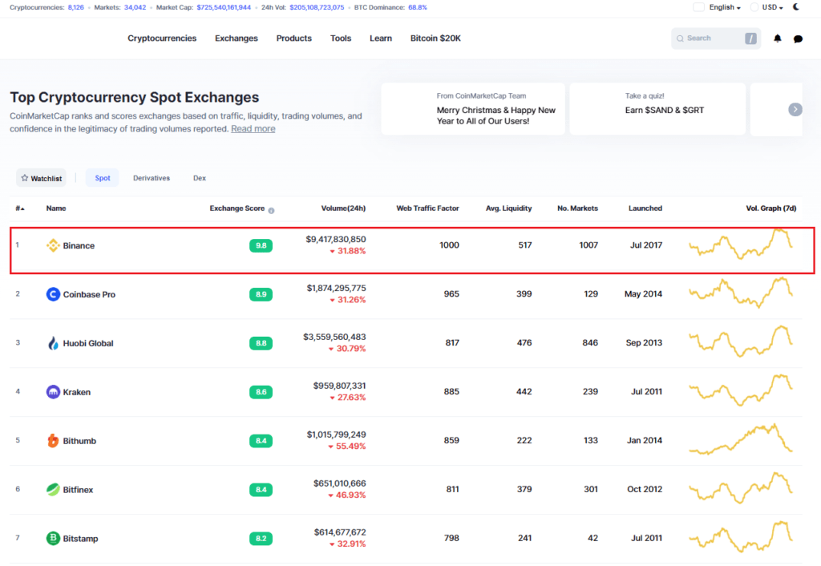Click Kraken 7d volume graph

pyautogui.click(x=741, y=390)
